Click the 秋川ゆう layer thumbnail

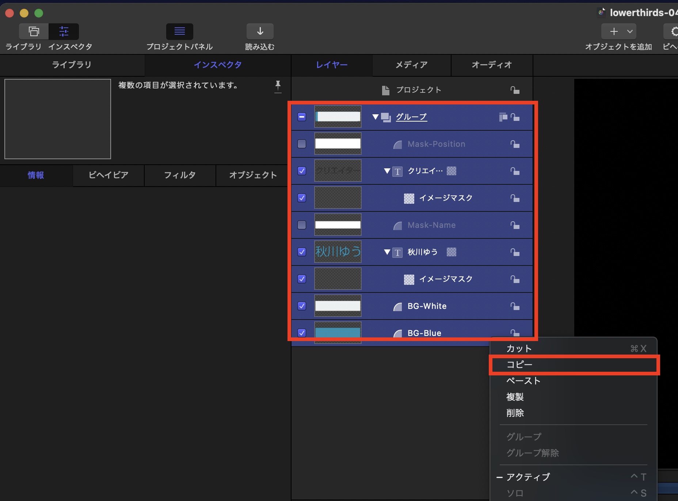[338, 252]
